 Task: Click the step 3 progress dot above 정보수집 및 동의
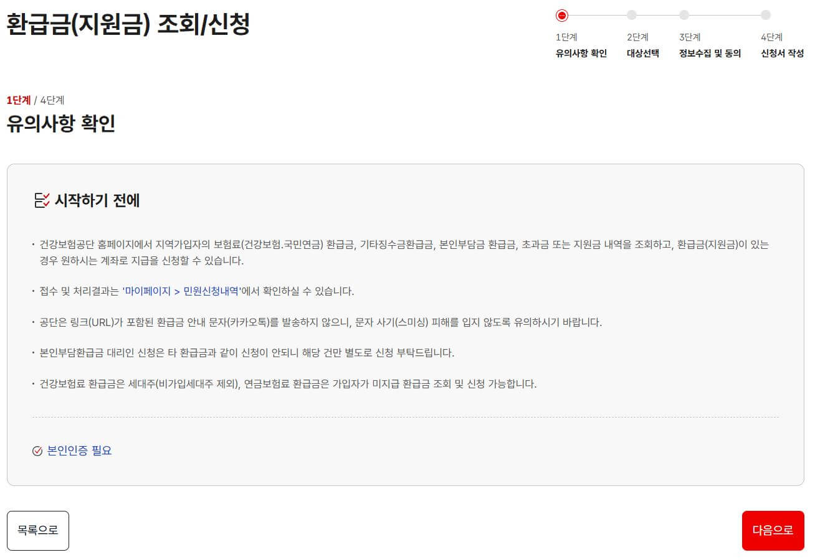[685, 16]
